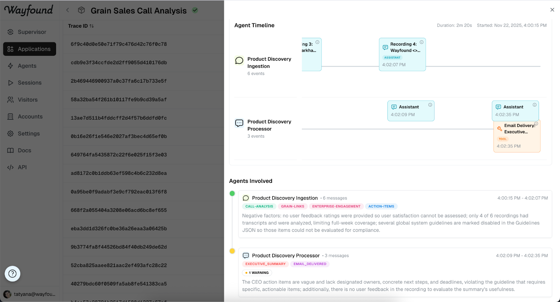Click info icon on the 4:02:35 PM Assistant card
This screenshot has height=302, width=560.
click(534, 105)
